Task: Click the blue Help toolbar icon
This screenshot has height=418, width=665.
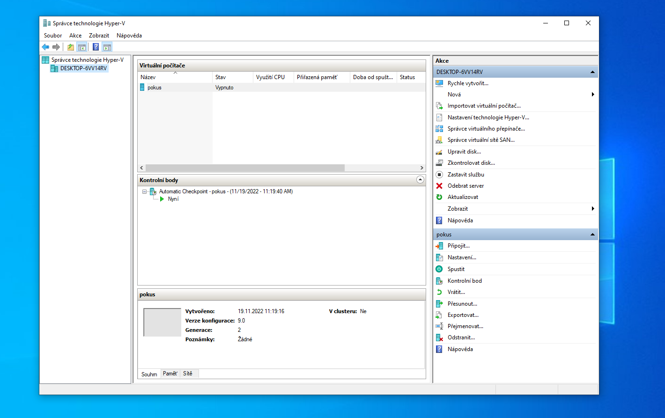Action: point(96,47)
